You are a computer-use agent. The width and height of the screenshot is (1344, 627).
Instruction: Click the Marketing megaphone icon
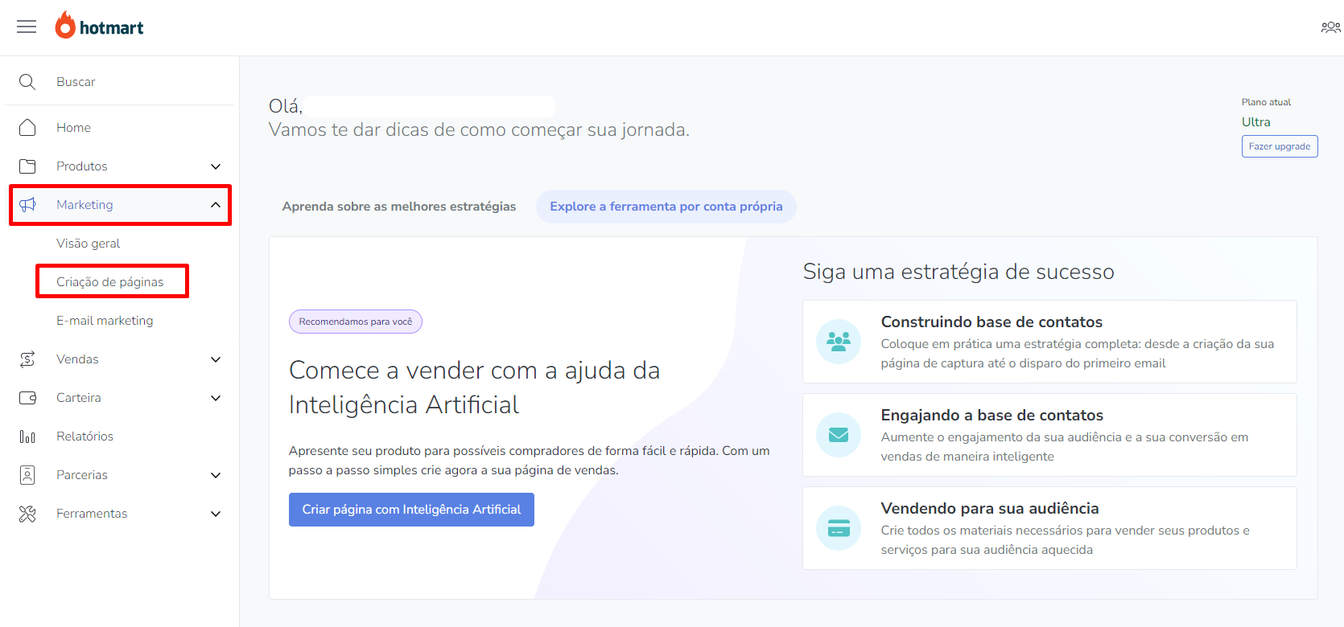pos(27,205)
